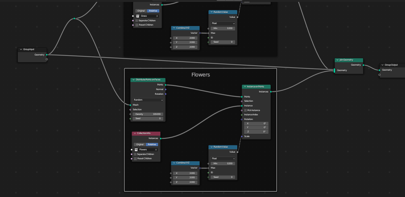Viewport: 405px width, 197px height.
Task: Open the Float dropdown in Random Value beside Grass
Action: [223, 23]
